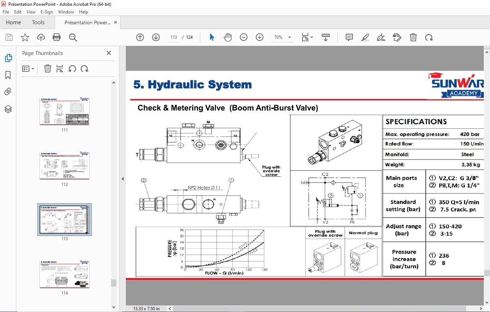Viewport: 490px width, 312px height.
Task: Select the page 113 thumbnail
Action: click(65, 220)
